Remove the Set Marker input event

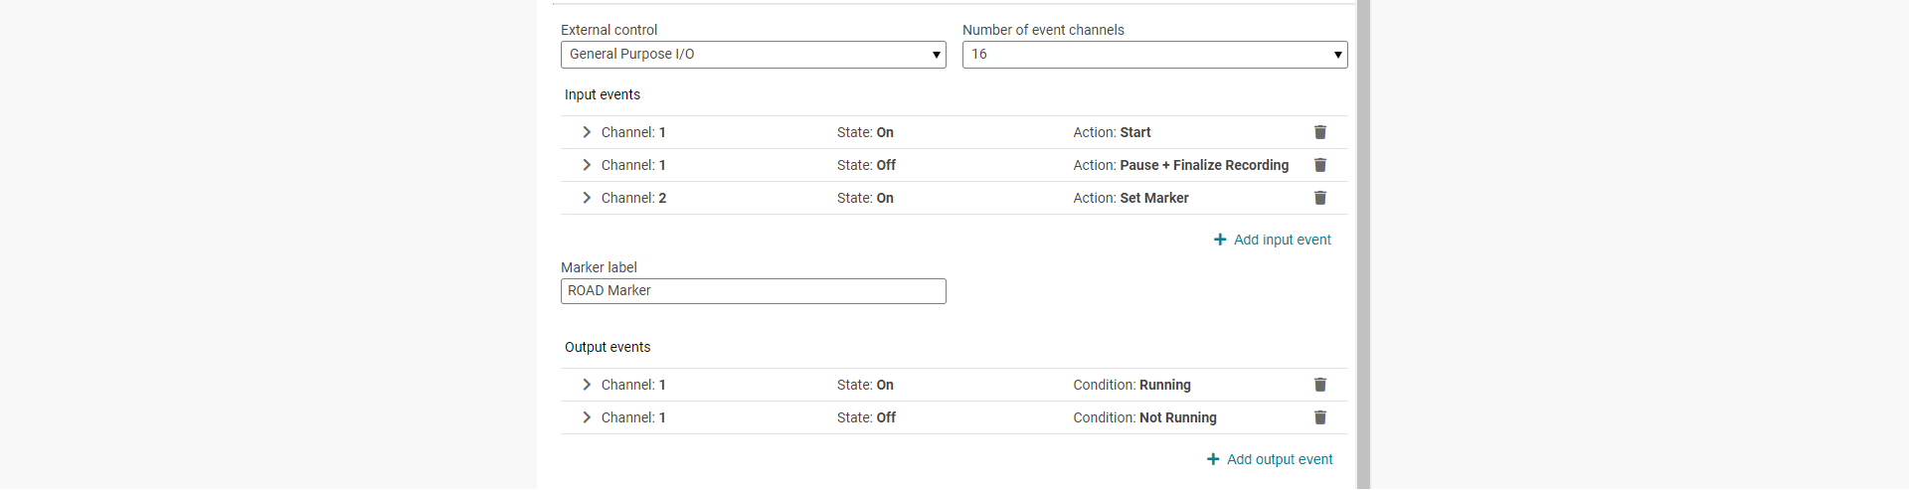point(1319,198)
